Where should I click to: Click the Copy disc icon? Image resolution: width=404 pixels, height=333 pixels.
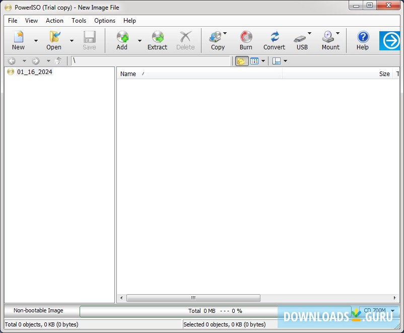tap(216, 37)
